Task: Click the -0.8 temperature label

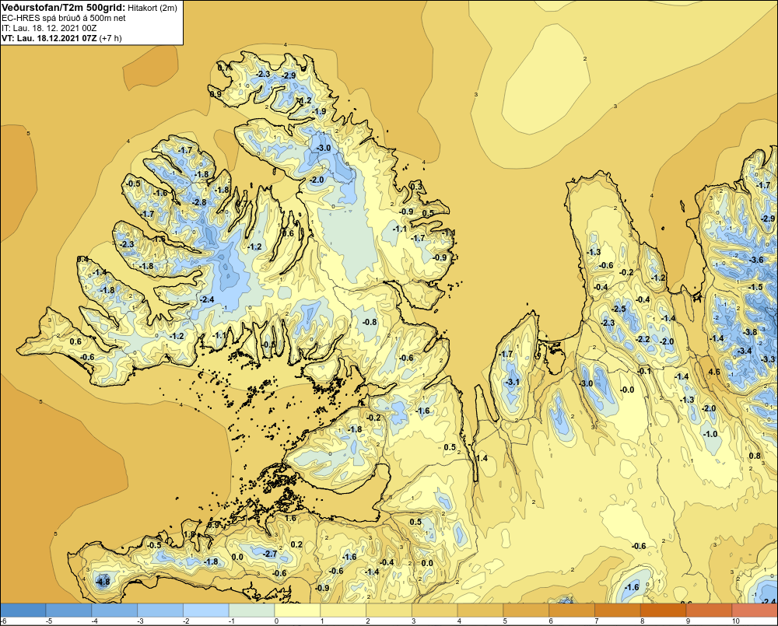Action: [x=370, y=322]
